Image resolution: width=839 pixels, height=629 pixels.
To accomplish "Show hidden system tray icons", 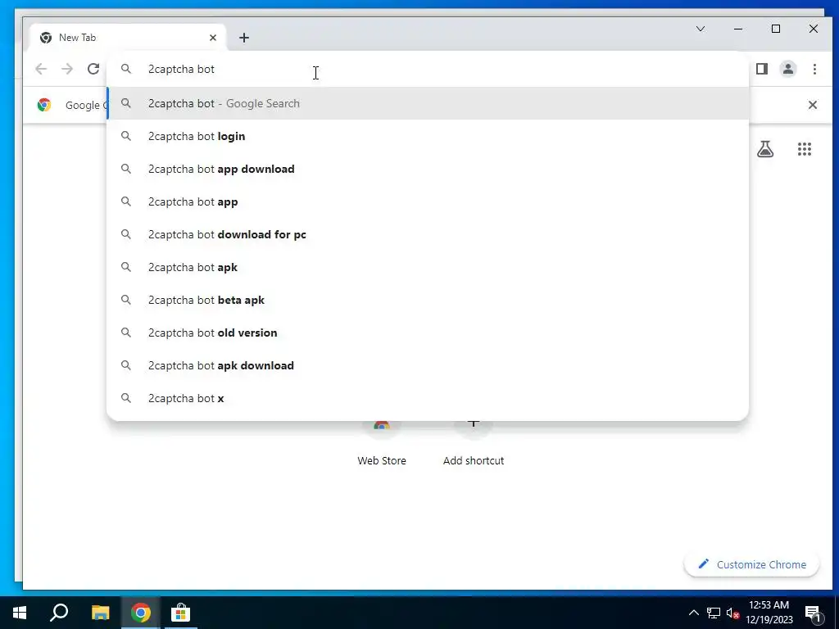I will coord(693,613).
